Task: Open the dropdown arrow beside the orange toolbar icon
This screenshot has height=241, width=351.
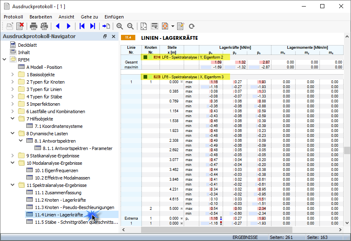Action: click(173, 26)
